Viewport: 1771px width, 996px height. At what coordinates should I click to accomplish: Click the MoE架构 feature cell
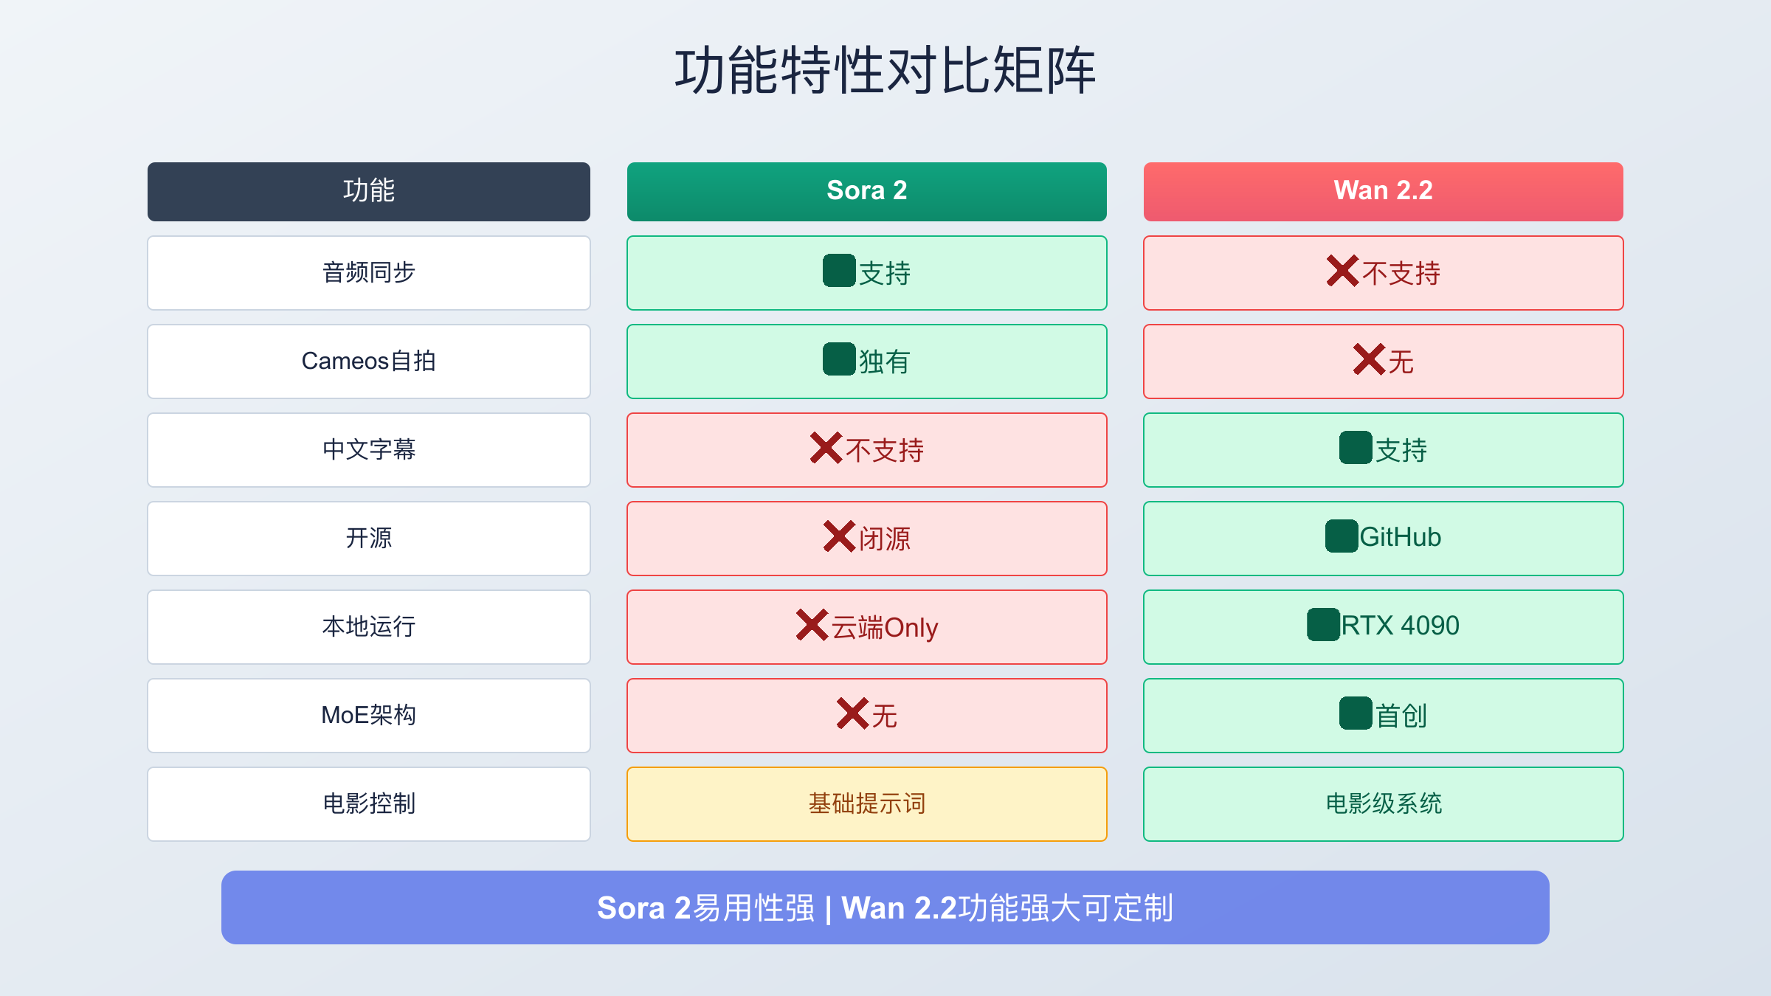[x=368, y=716]
